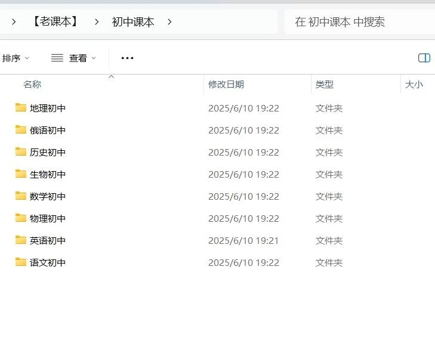Navigate to 【老课本】 breadcrumb
This screenshot has width=435, height=347.
coord(55,21)
